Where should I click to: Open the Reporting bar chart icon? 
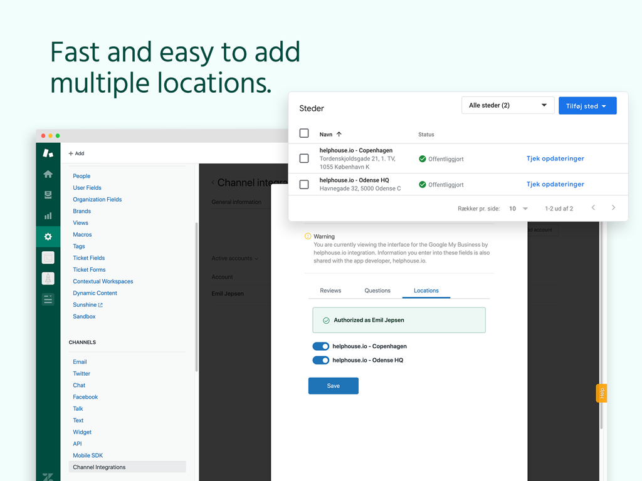48,216
